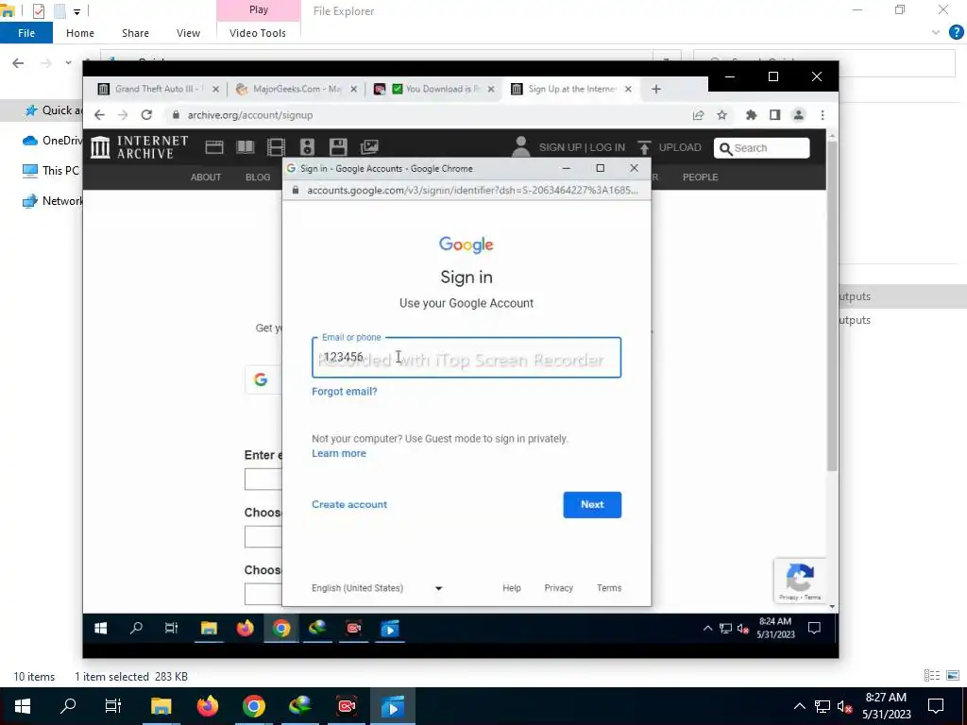Open taskbar Search magnifier
Image resolution: width=967 pixels, height=725 pixels.
tap(68, 706)
